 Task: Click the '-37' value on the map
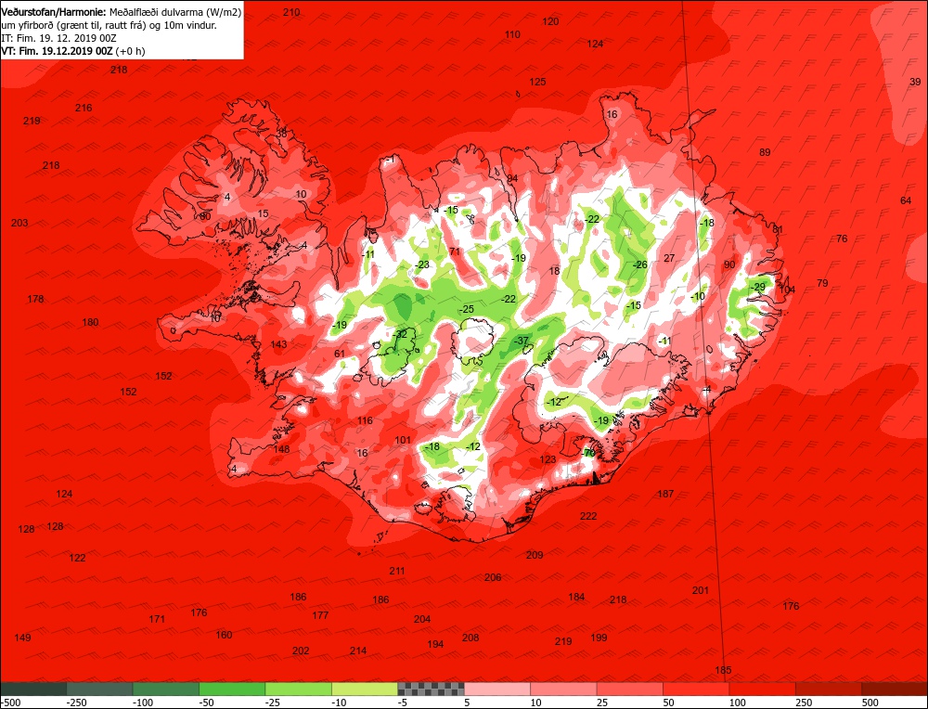pyautogui.click(x=521, y=341)
